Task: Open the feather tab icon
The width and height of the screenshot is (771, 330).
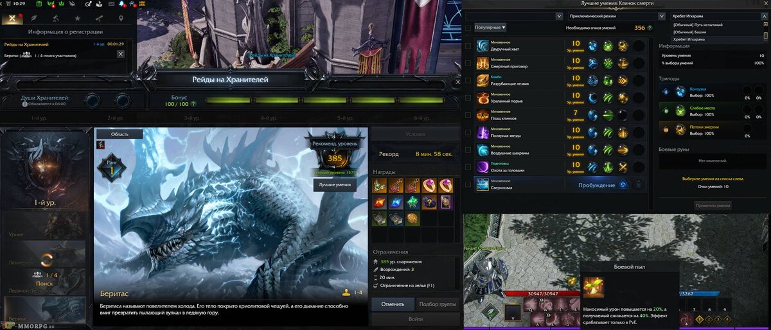Action: click(x=34, y=18)
